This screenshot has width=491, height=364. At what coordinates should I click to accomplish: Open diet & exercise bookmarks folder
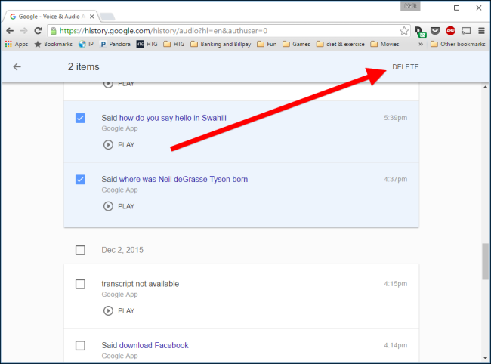coord(341,44)
